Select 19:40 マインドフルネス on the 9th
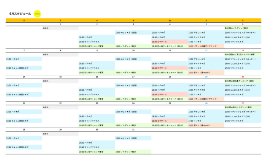The height and width of the screenshot is (165, 269). 97,68
